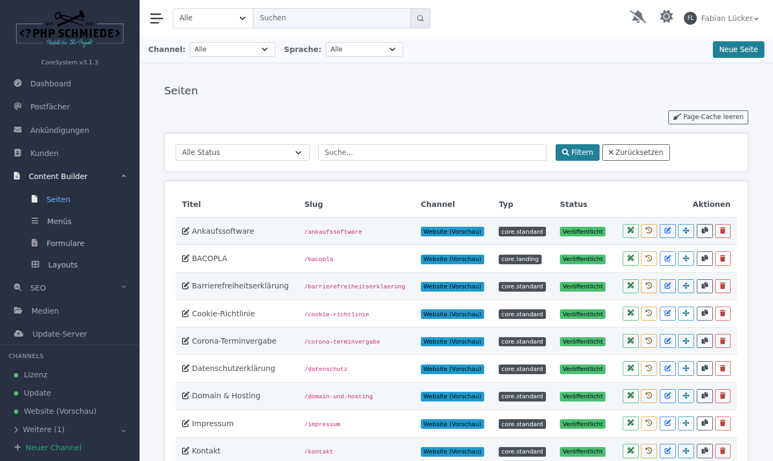Expand the 'Weitere (1)' channels group
Screen dimensions: 773x461
70,429
